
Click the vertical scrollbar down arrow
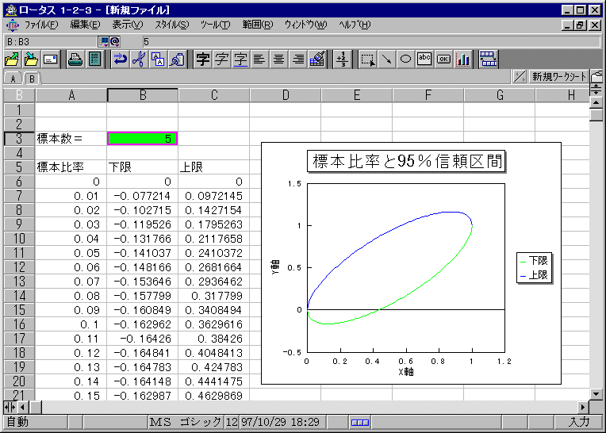click(x=596, y=394)
